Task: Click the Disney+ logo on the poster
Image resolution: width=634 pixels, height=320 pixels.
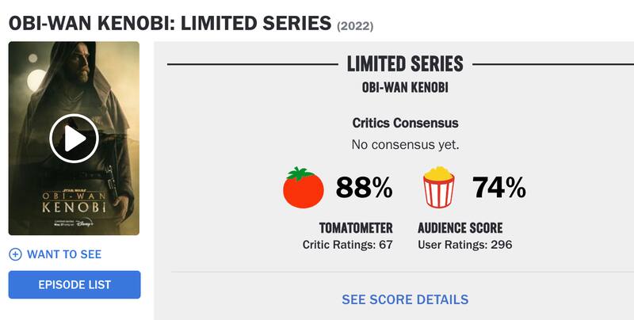Action: [x=85, y=225]
